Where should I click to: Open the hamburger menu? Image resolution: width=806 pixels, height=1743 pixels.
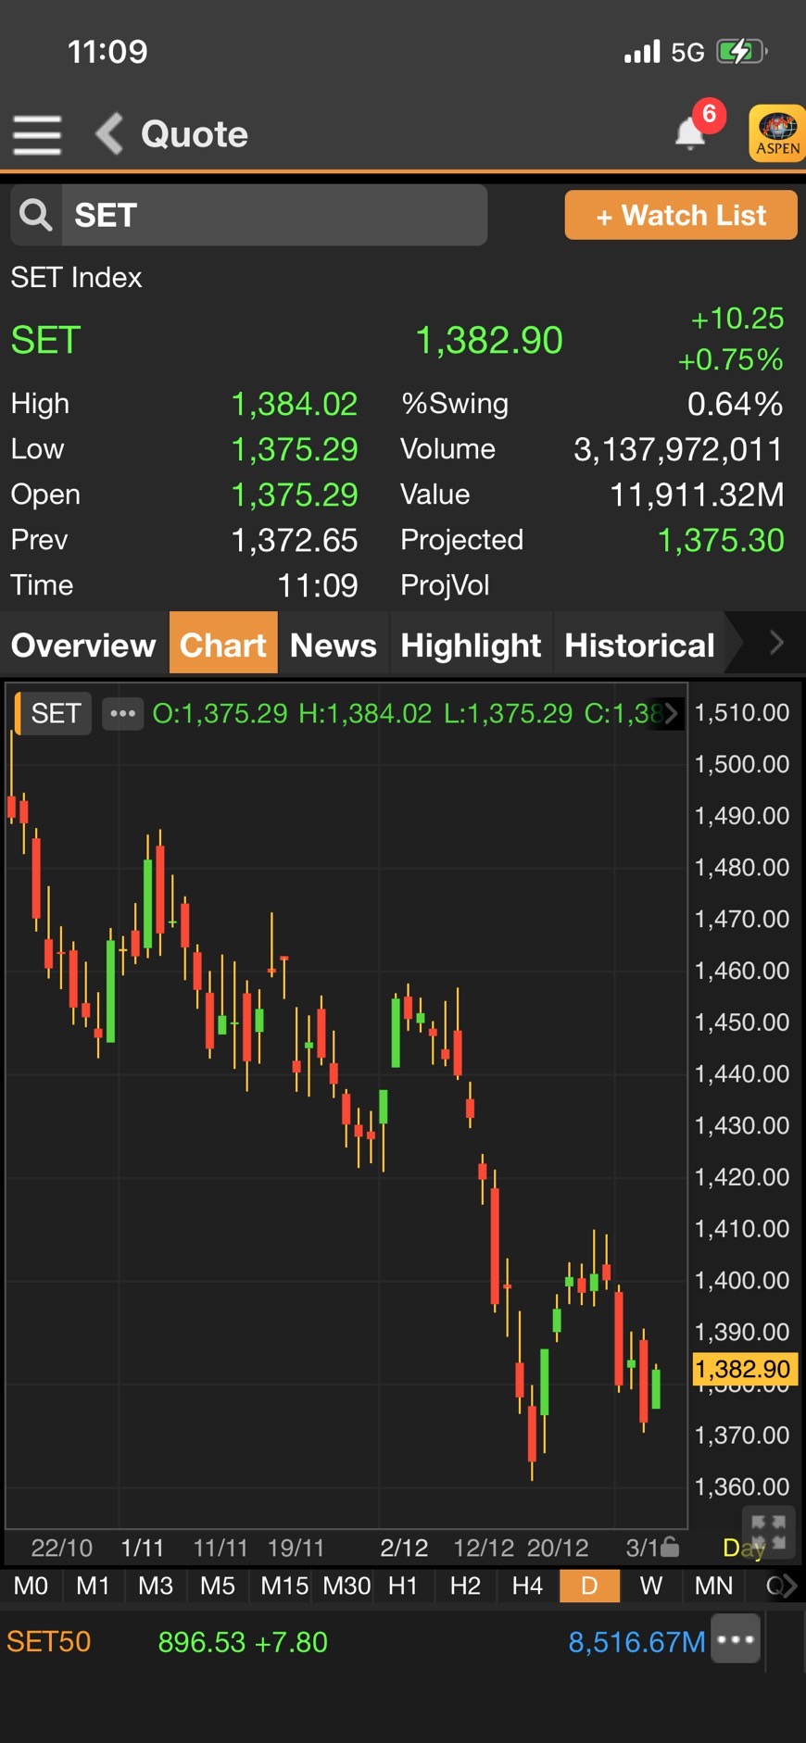(x=37, y=134)
